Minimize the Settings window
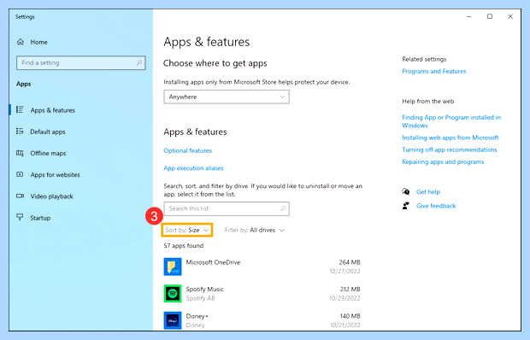Screen dimensions: 530x340 coord(468,16)
